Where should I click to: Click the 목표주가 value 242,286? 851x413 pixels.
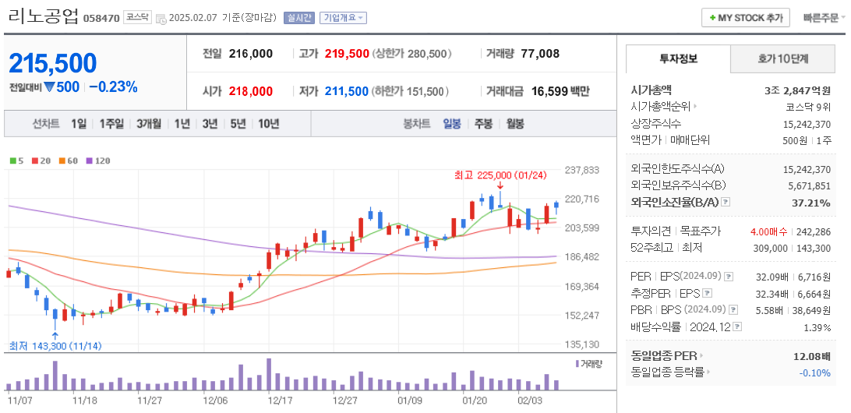click(x=814, y=231)
